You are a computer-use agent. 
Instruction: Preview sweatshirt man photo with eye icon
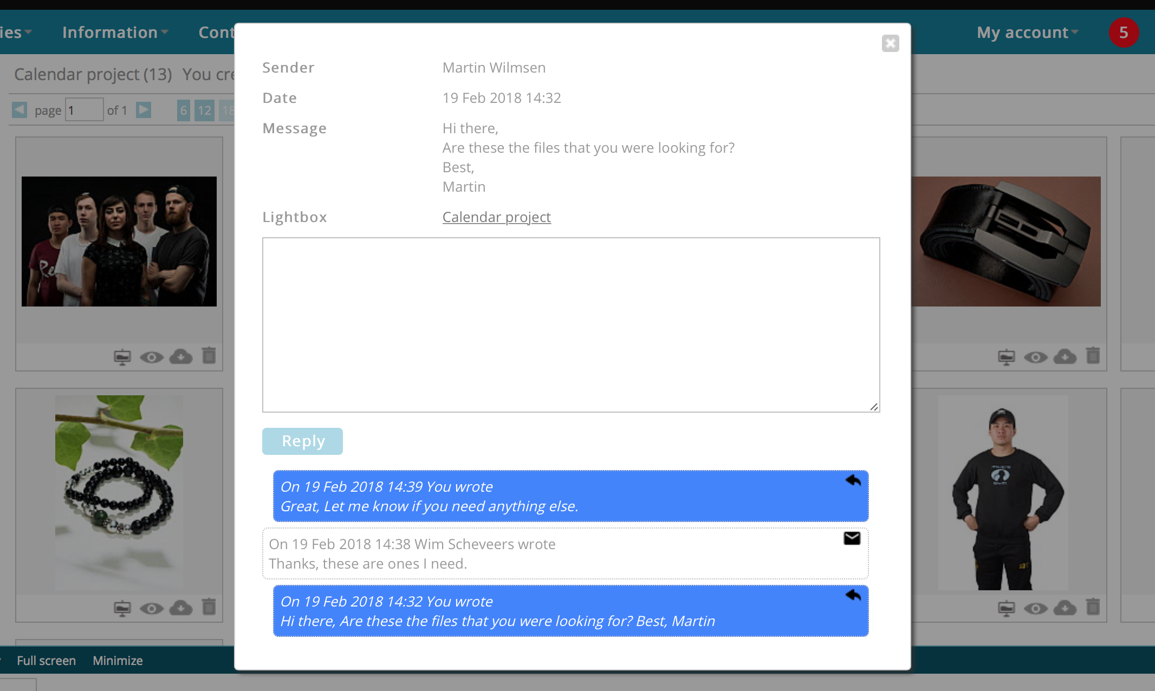pyautogui.click(x=1036, y=609)
